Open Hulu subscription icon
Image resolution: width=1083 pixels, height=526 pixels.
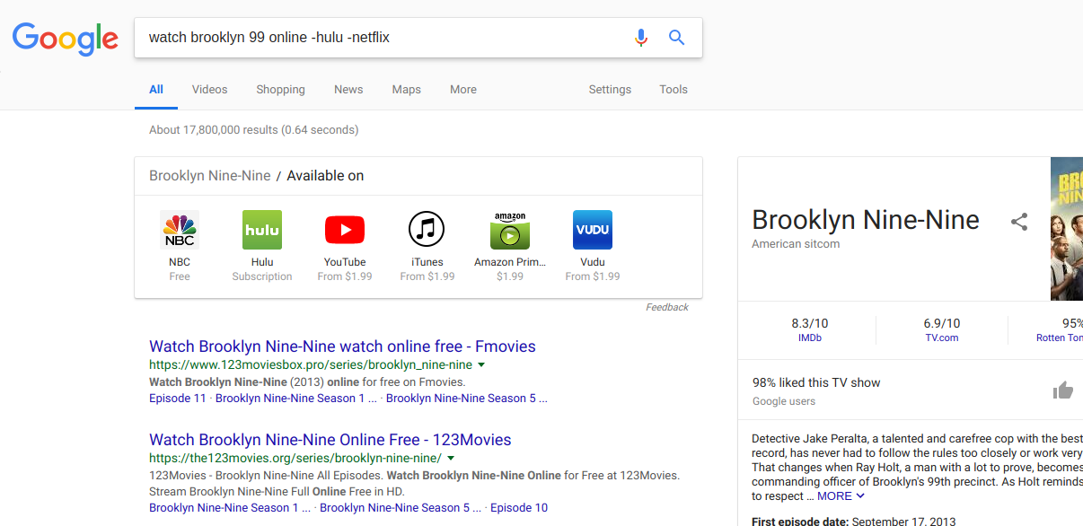click(x=262, y=230)
